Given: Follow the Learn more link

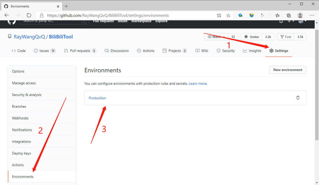Looking at the screenshot, I should (x=198, y=83).
